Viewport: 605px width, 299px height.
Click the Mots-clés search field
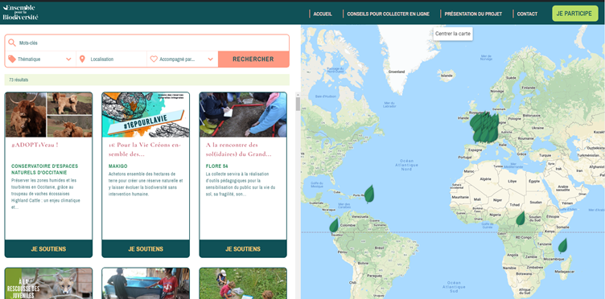pos(146,43)
